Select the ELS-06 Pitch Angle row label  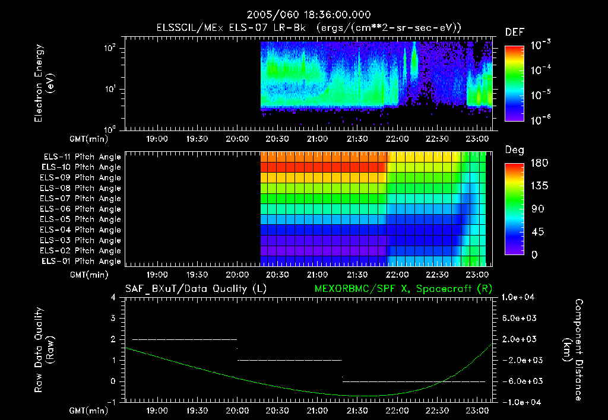[80, 209]
